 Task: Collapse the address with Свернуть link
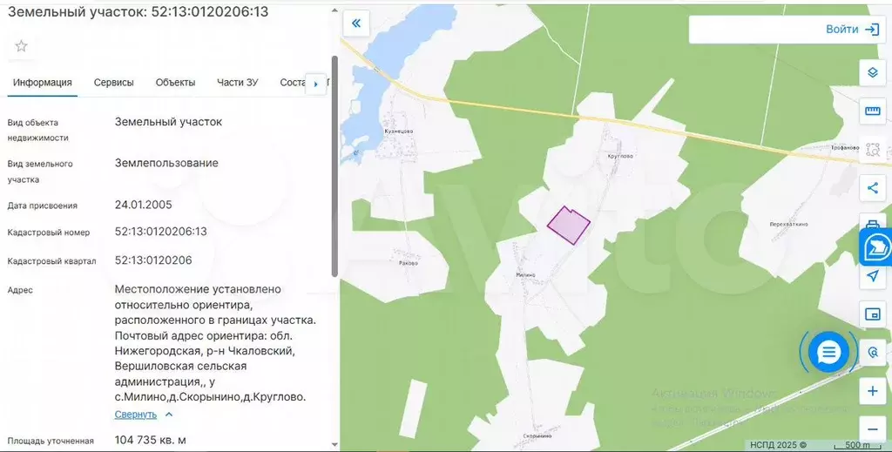tap(135, 415)
